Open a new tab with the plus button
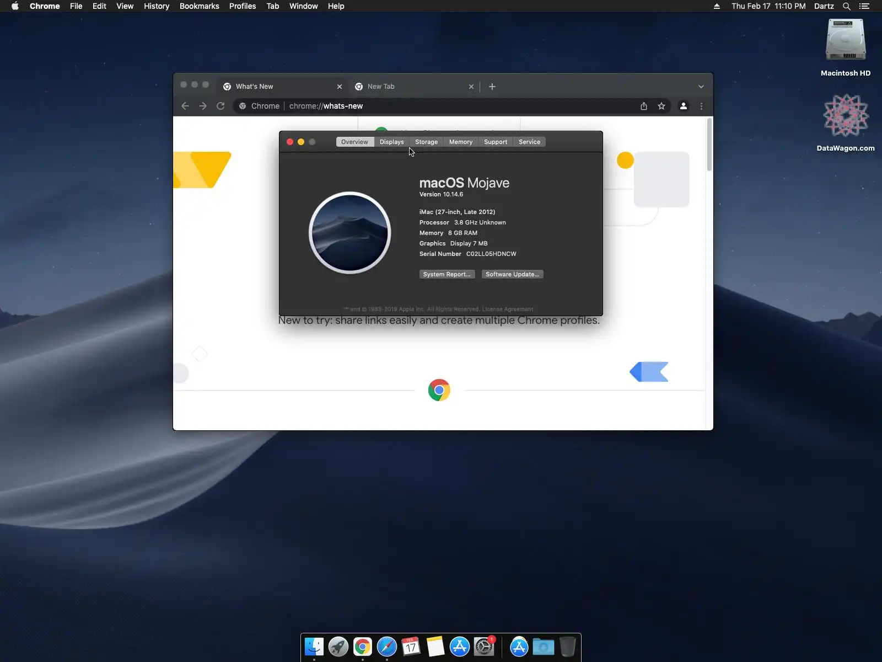882x662 pixels. click(492, 87)
